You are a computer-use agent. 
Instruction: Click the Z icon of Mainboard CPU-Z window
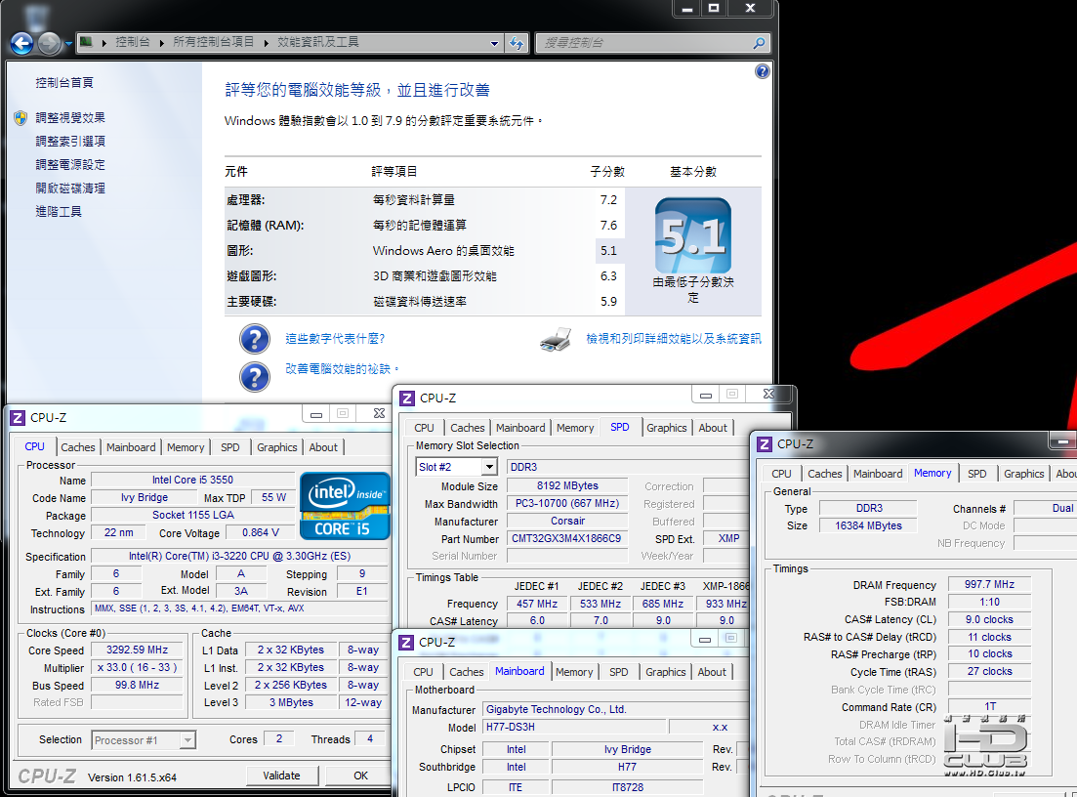(x=406, y=643)
